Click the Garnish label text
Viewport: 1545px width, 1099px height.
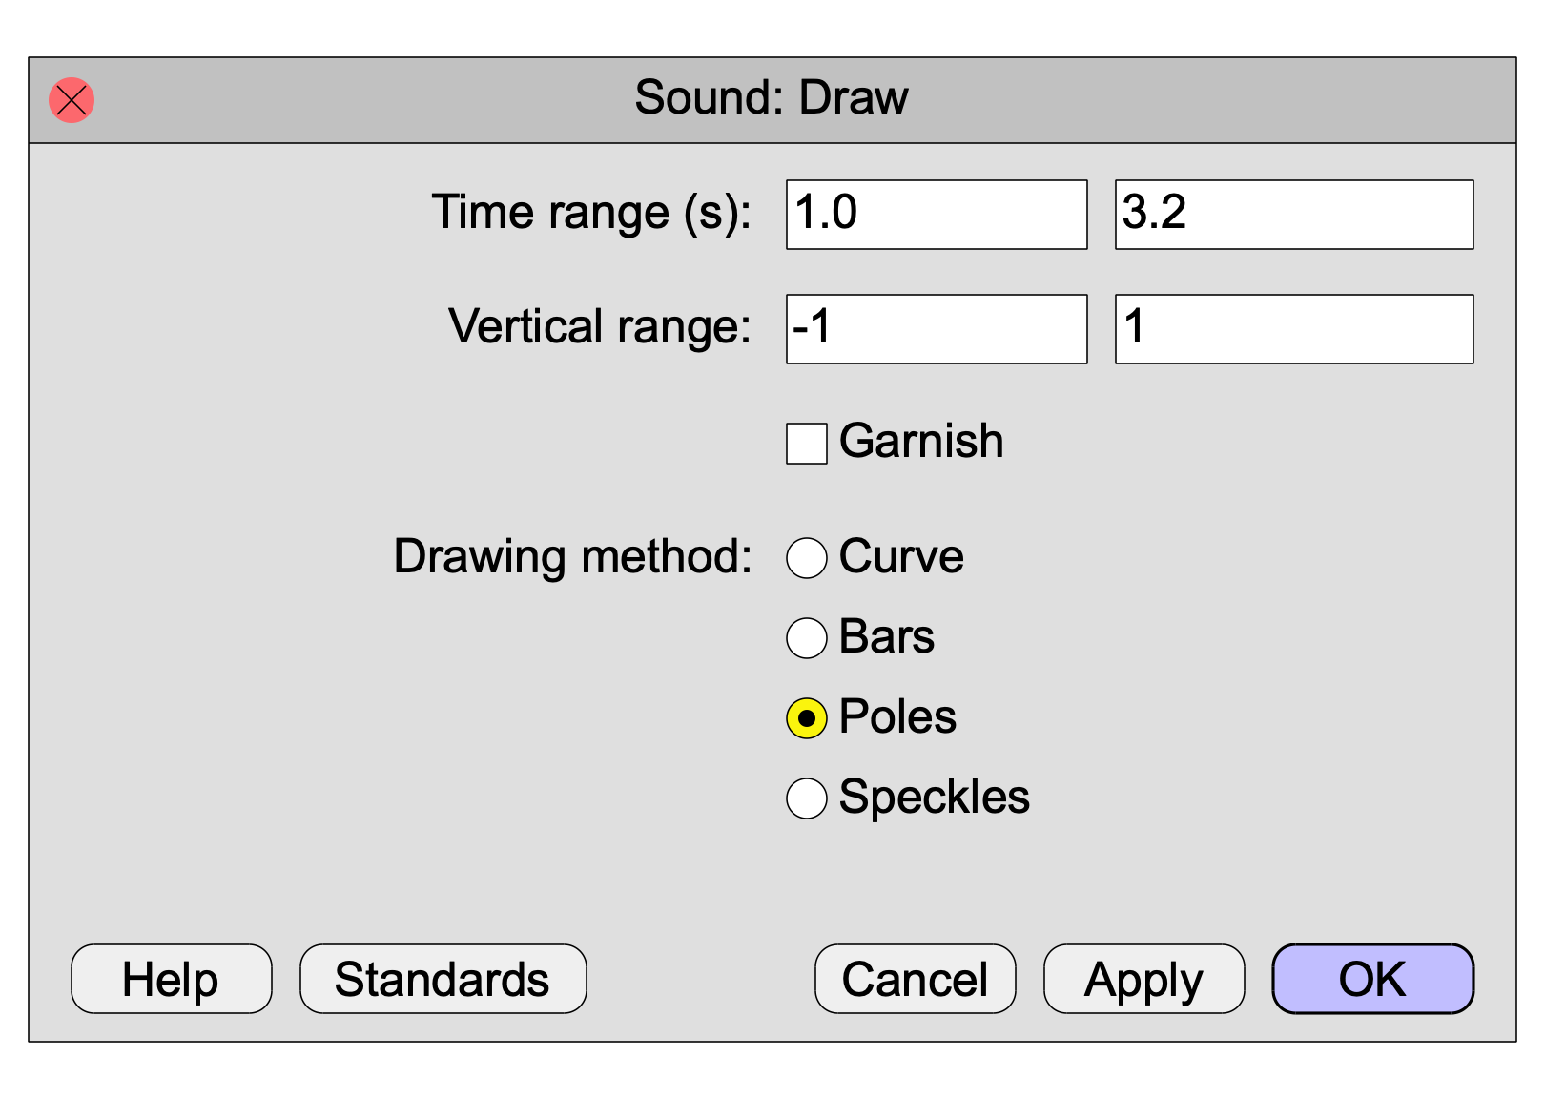[921, 442]
